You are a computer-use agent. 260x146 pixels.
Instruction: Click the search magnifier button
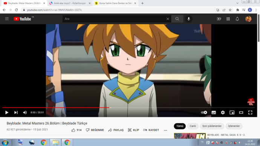(x=177, y=19)
